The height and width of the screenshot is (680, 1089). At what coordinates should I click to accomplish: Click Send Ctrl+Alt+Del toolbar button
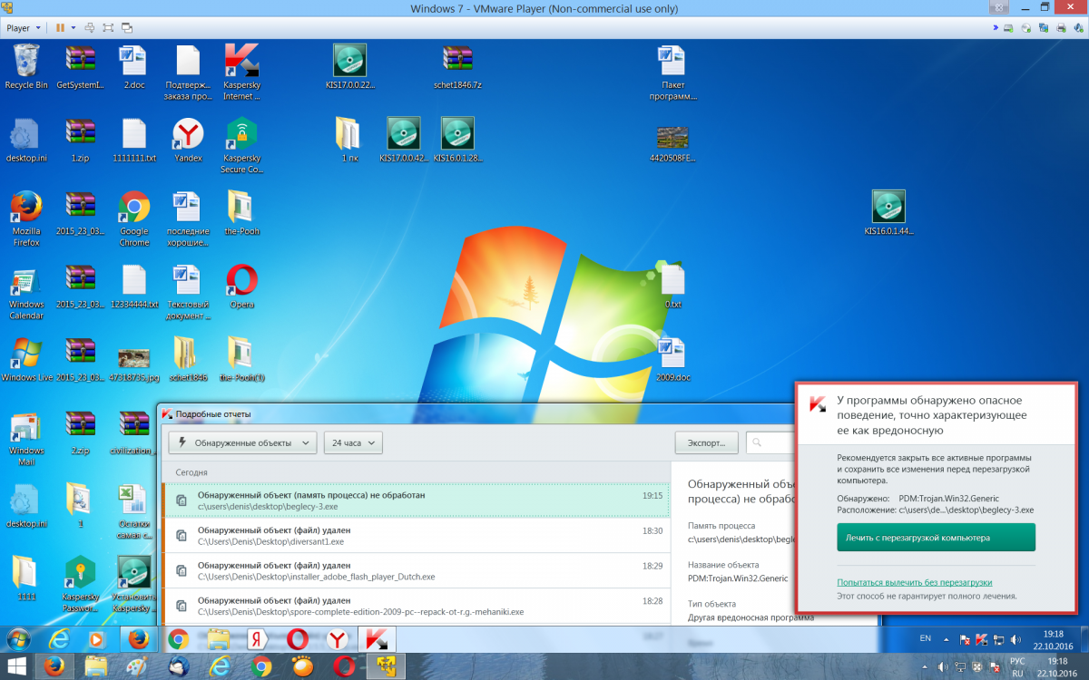coord(91,28)
